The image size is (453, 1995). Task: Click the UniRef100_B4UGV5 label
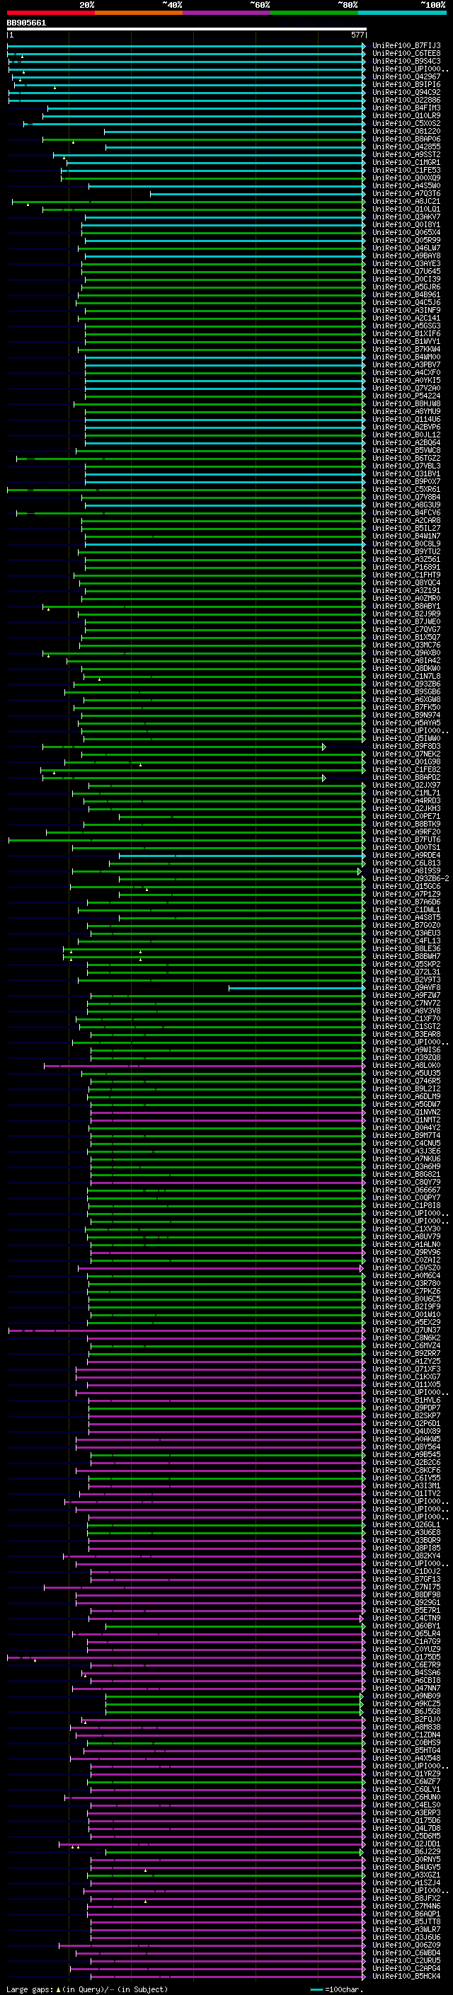406,1866
